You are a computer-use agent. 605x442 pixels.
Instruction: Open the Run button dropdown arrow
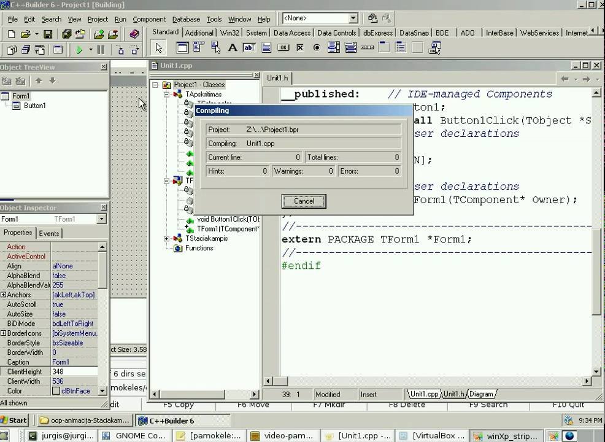pos(91,50)
